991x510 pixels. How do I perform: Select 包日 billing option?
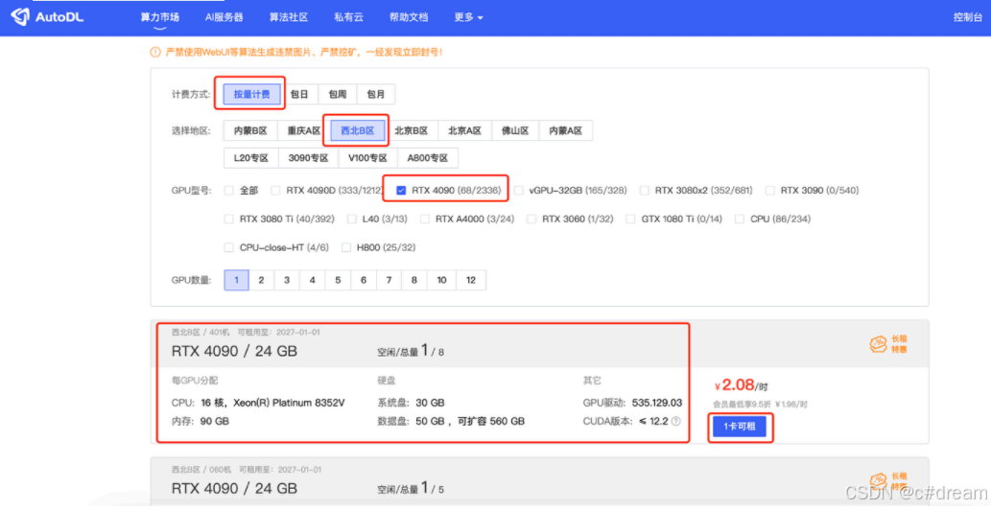pyautogui.click(x=299, y=94)
